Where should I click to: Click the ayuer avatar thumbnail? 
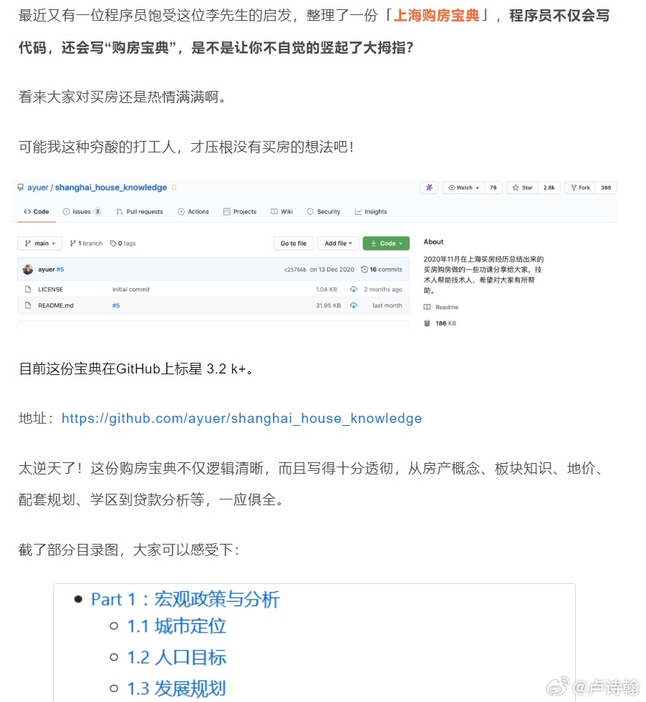click(x=28, y=269)
